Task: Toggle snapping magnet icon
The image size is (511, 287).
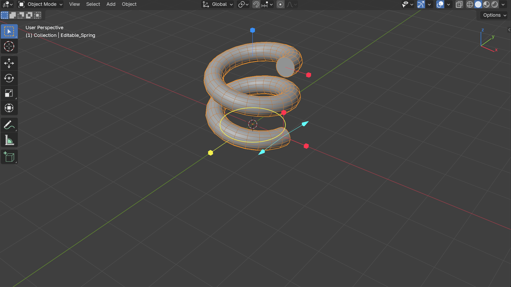Action: coord(256,4)
